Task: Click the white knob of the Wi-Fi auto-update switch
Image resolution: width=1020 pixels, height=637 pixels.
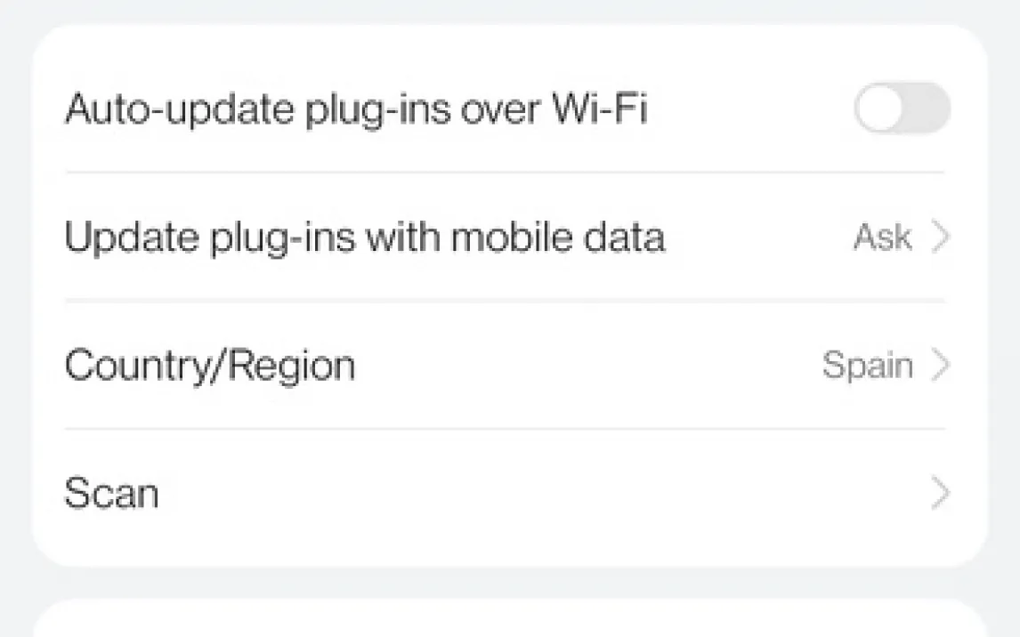Action: tap(880, 109)
